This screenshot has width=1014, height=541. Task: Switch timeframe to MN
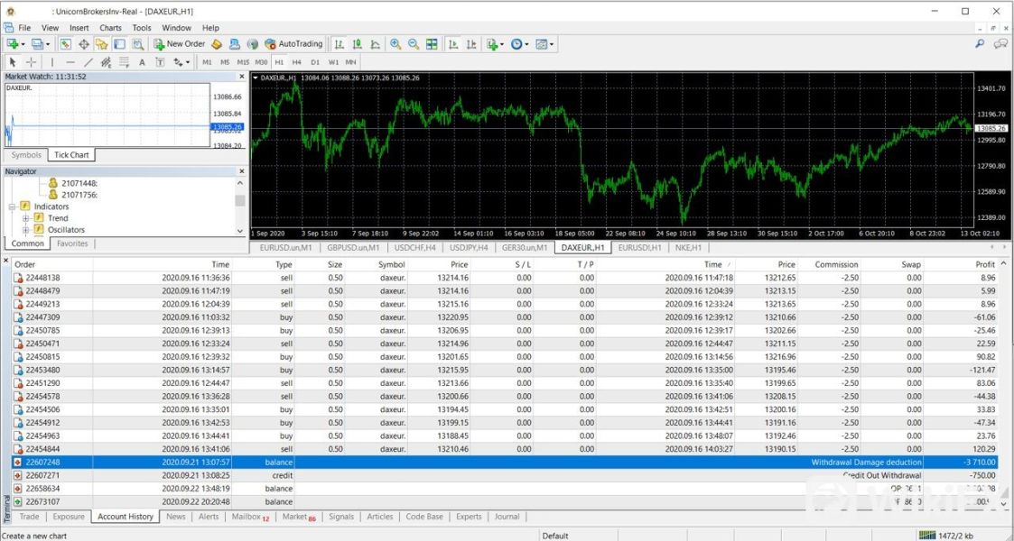point(350,62)
